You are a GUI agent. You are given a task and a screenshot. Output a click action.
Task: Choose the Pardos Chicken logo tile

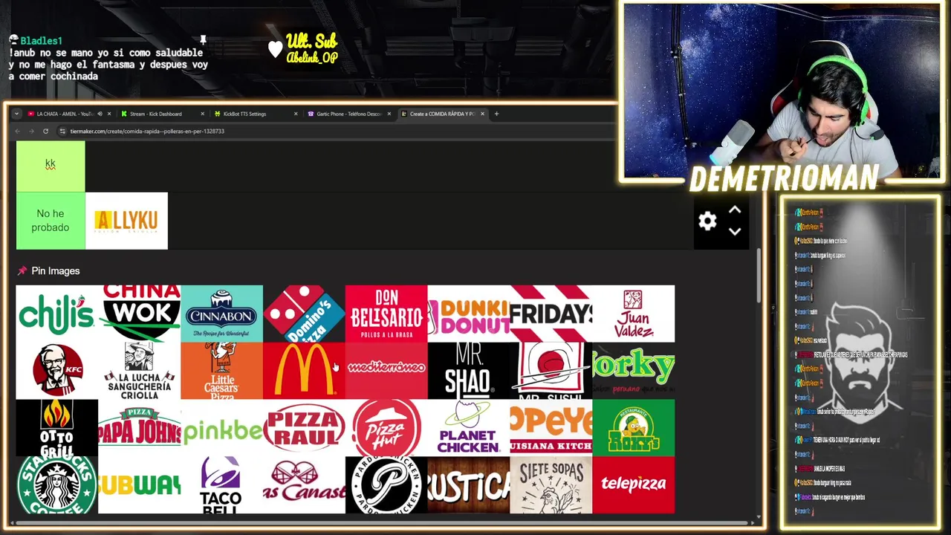click(386, 485)
